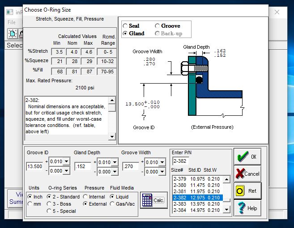Set pressure to Internal
Viewport: 294px width, 228px height.
pos(94,197)
